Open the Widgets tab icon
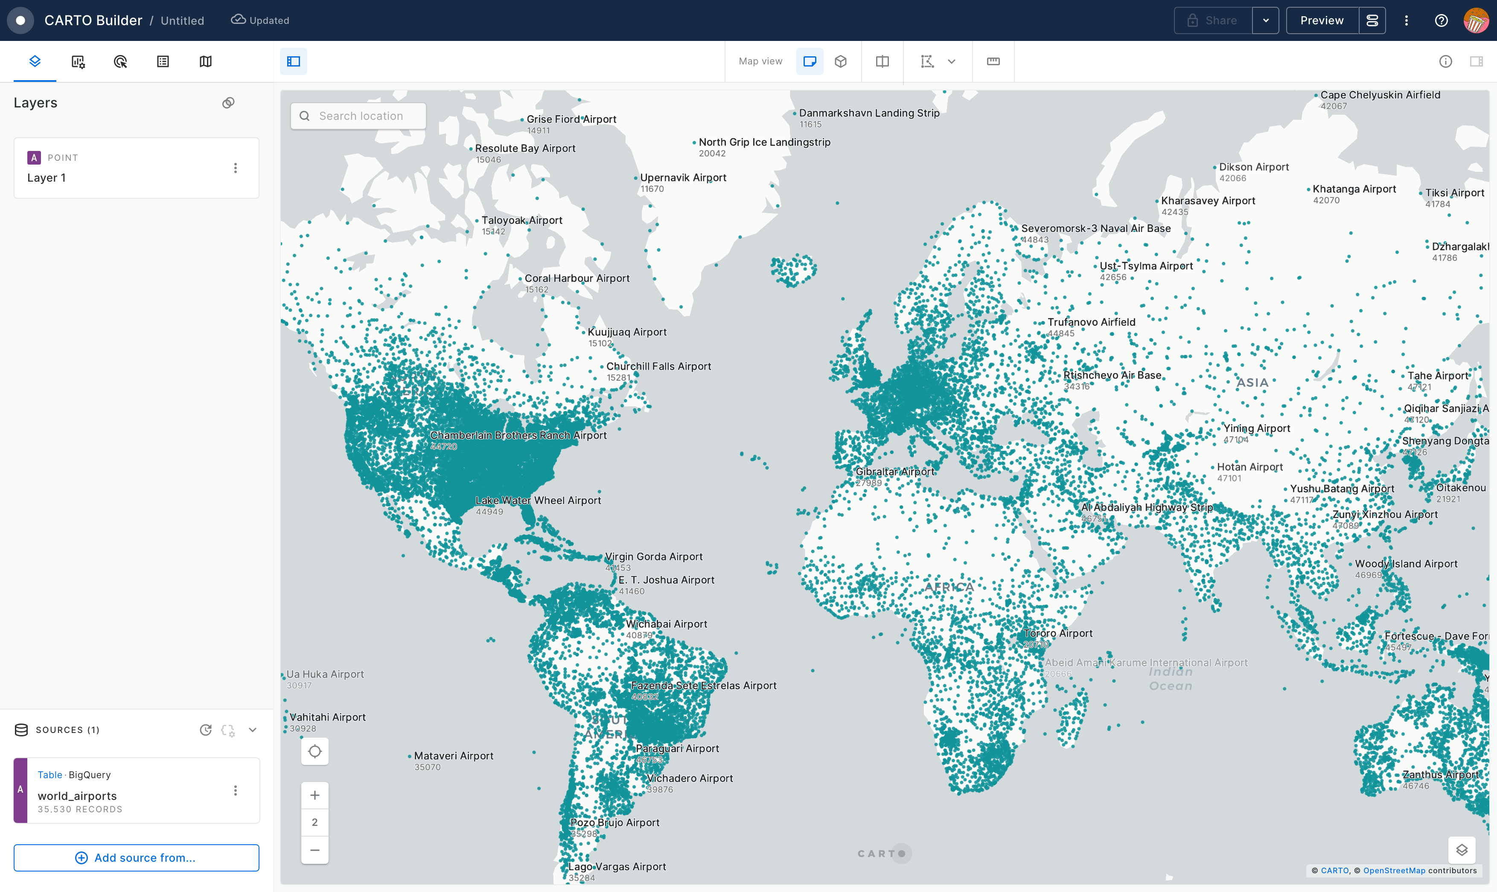This screenshot has width=1497, height=892. (78, 61)
